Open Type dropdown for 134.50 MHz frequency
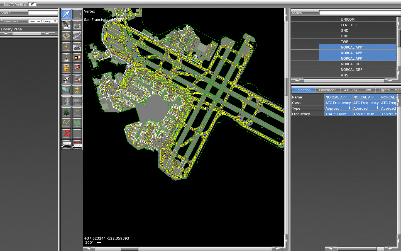The height and width of the screenshot is (251, 401). (338, 108)
